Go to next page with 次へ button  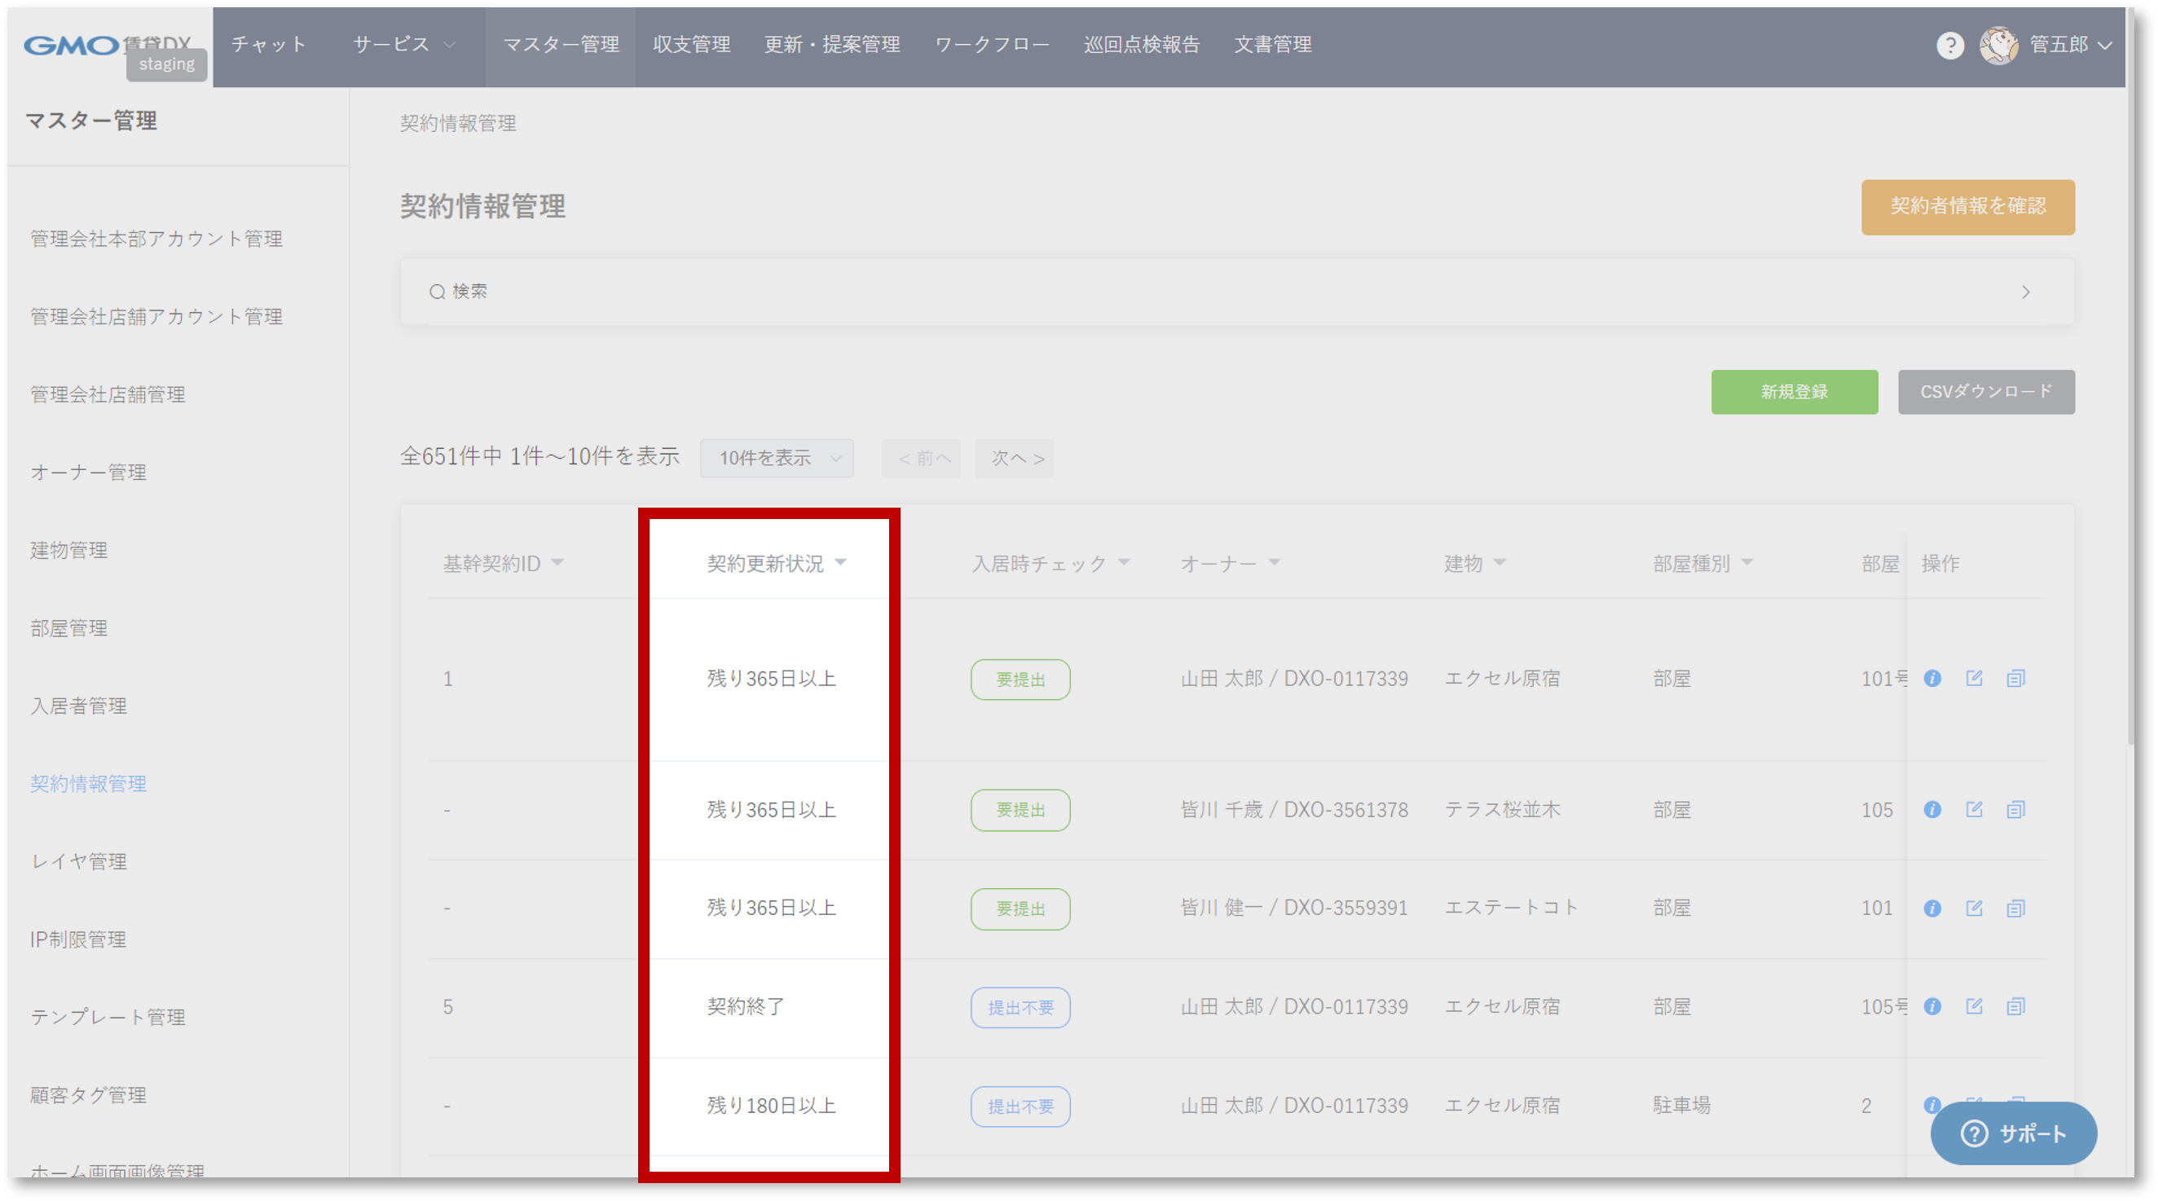(x=1014, y=458)
